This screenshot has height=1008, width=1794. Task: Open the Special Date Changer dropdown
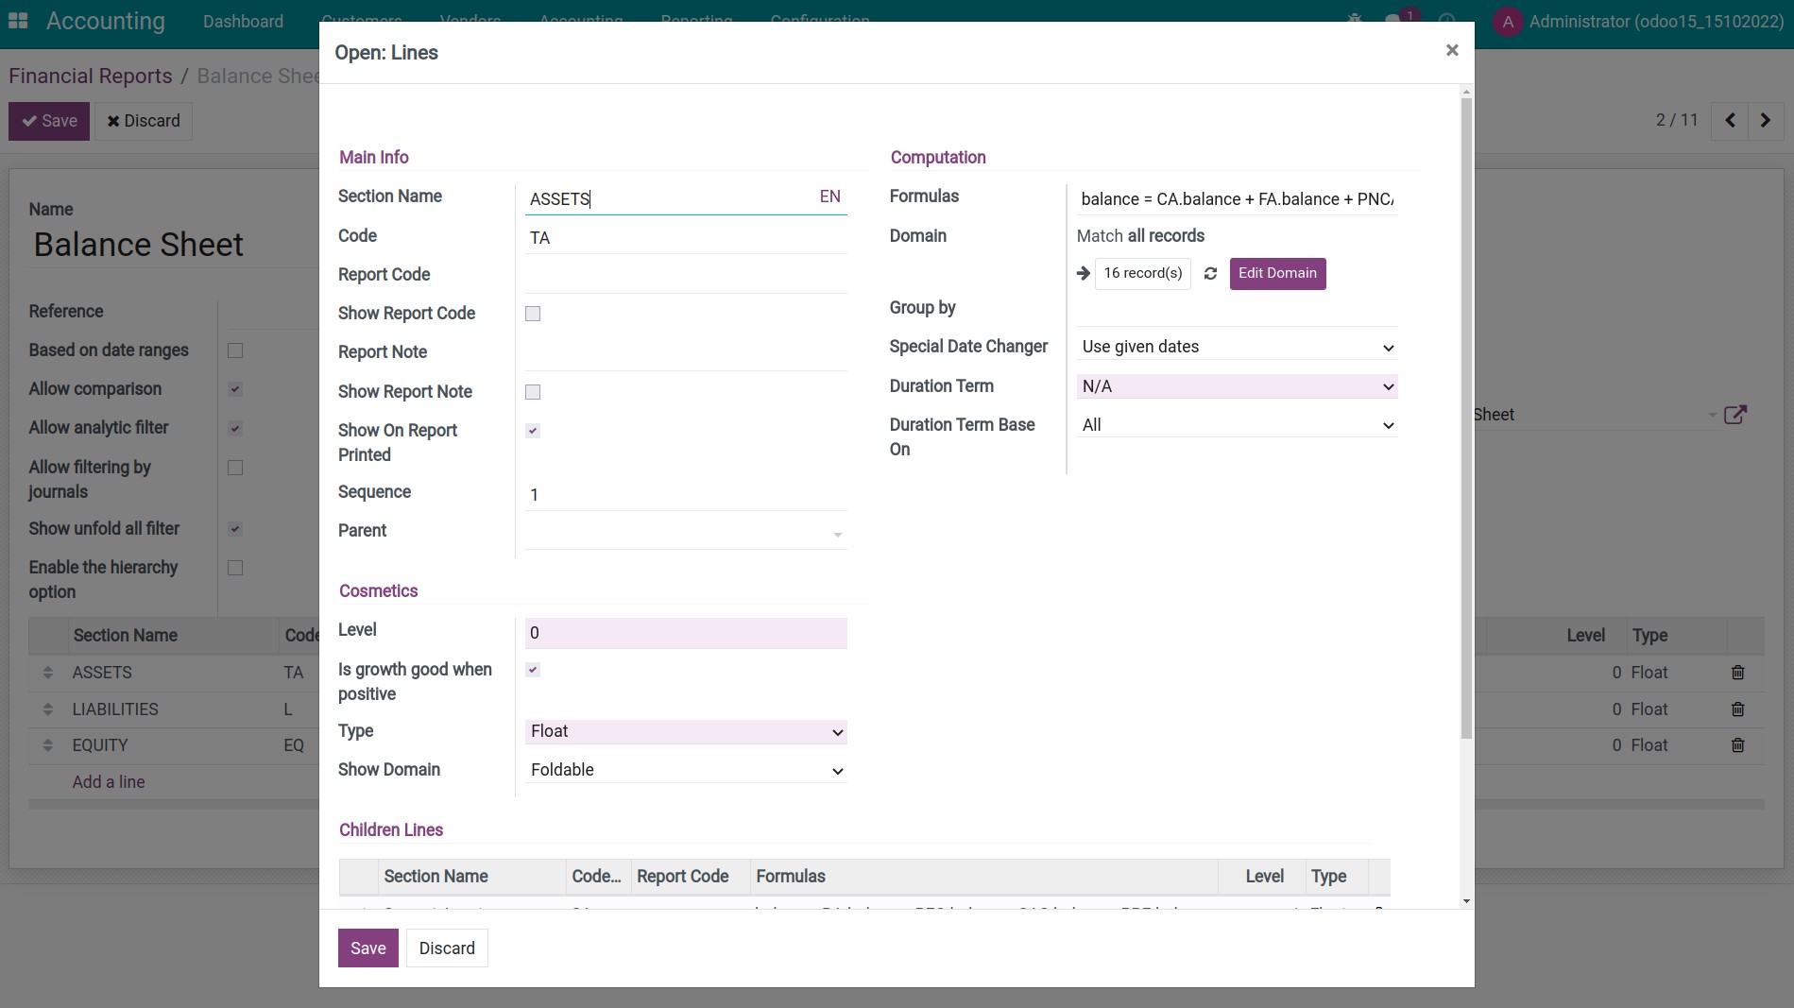click(x=1236, y=346)
